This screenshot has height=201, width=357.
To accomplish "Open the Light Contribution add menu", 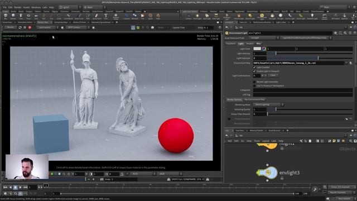I will pyautogui.click(x=262, y=75).
